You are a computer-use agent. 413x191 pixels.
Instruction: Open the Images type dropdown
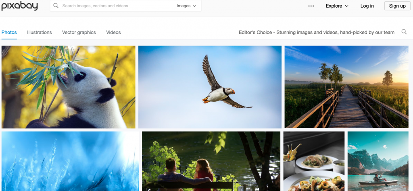click(186, 6)
